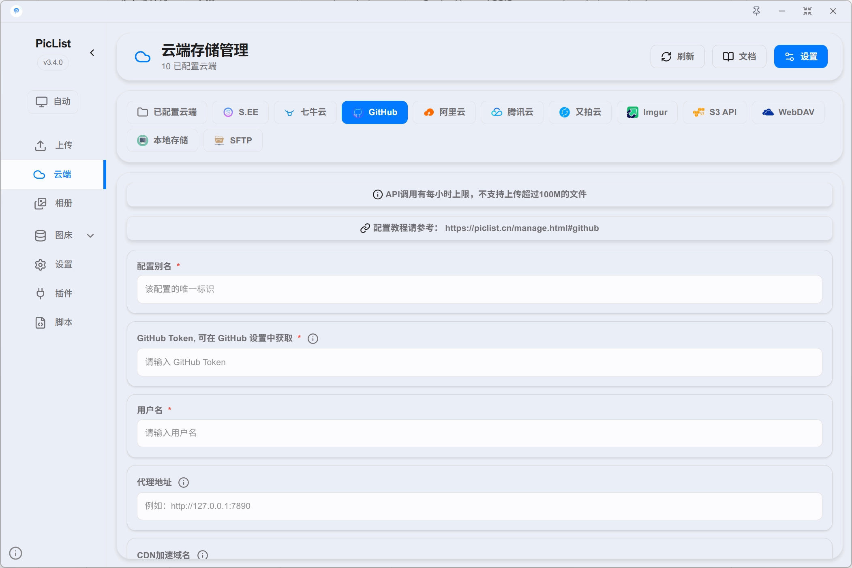Switch to the S3 API tab

[715, 112]
